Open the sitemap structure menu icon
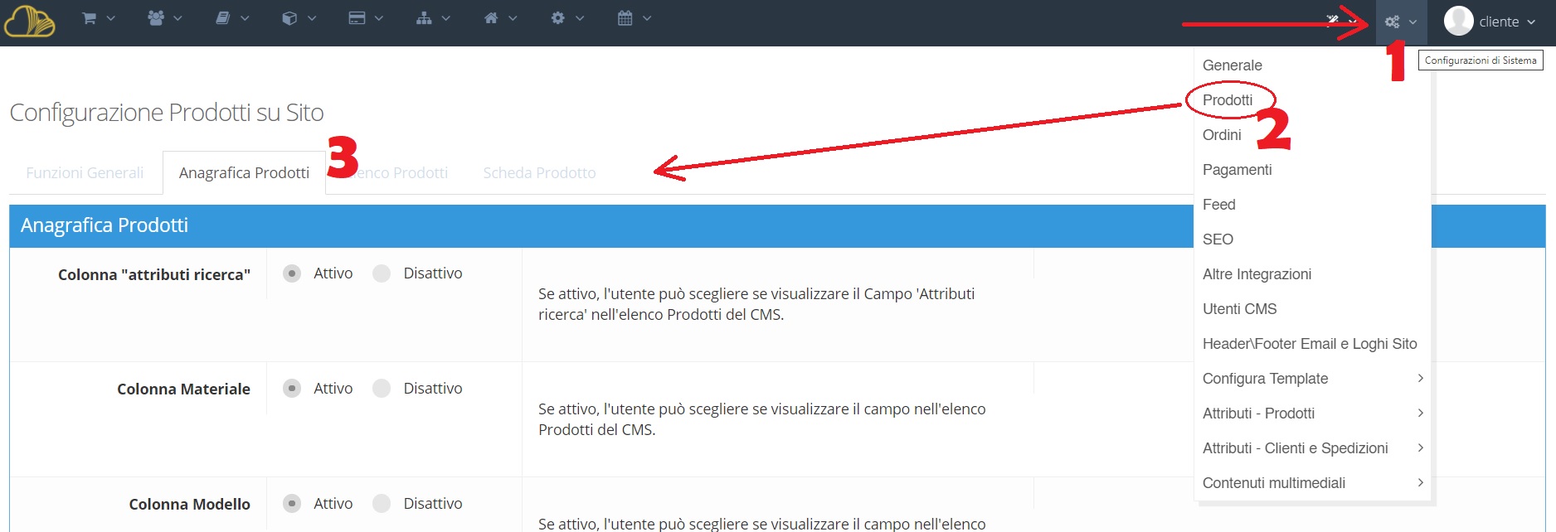 [424, 18]
